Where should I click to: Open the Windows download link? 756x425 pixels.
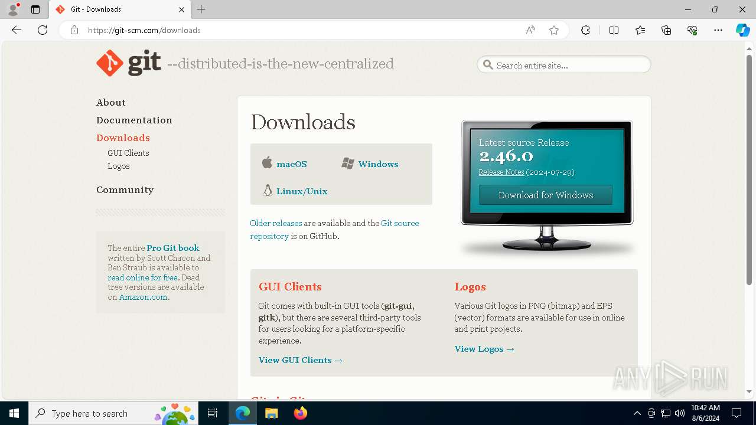pyautogui.click(x=378, y=164)
